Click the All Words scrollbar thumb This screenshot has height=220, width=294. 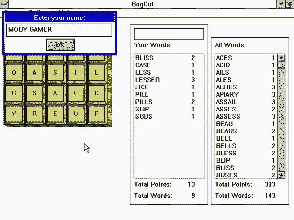[281, 65]
